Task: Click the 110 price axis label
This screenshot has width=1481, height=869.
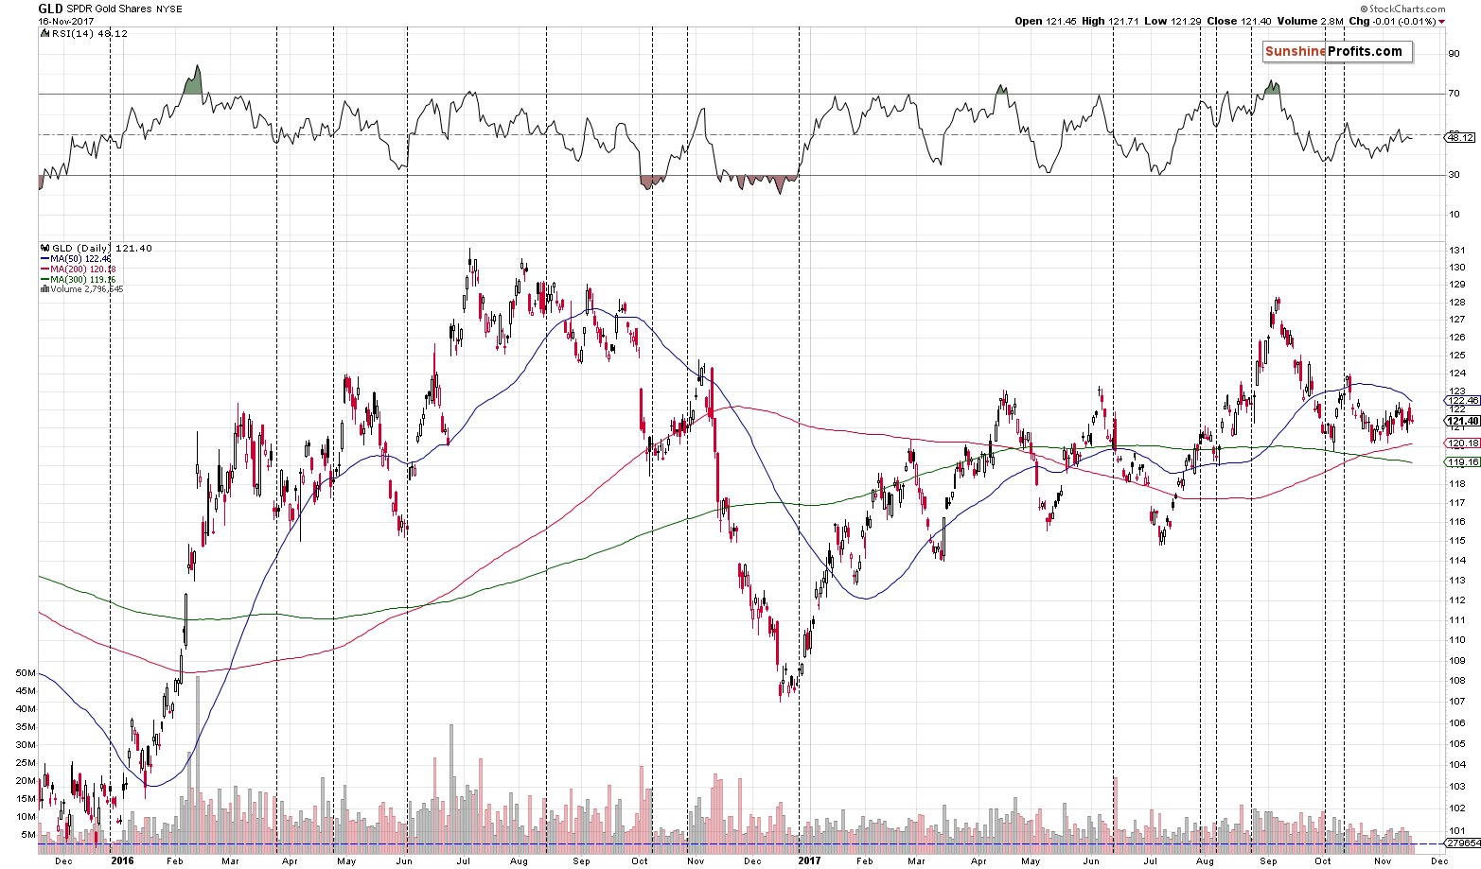Action: point(1455,639)
